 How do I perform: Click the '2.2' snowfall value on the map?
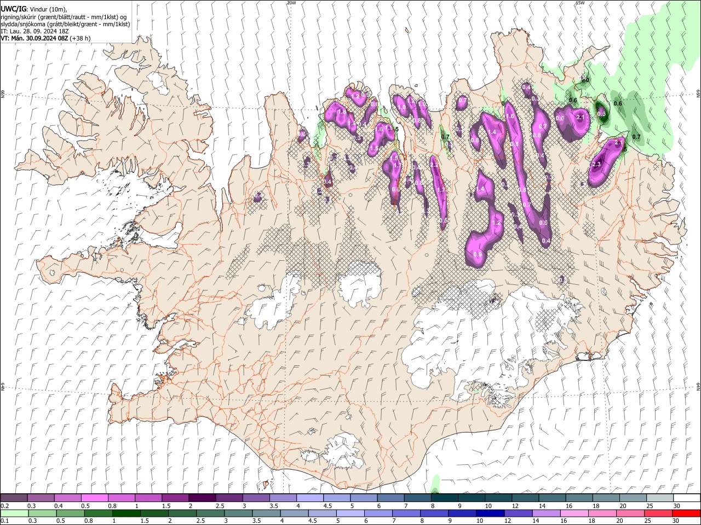[434, 165]
